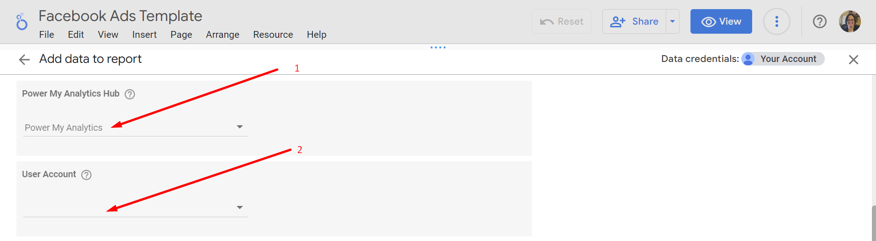Click the blue View button
Viewport: 876px width, 241px height.
[721, 21]
